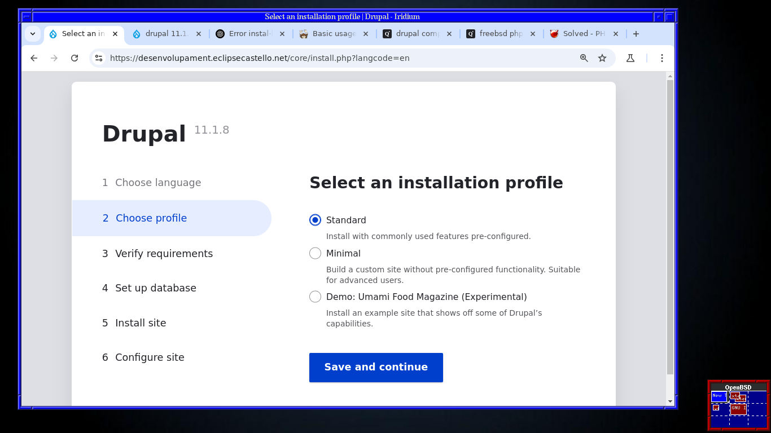Select the Standard profile radio button
This screenshot has height=433, width=771.
[316, 220]
